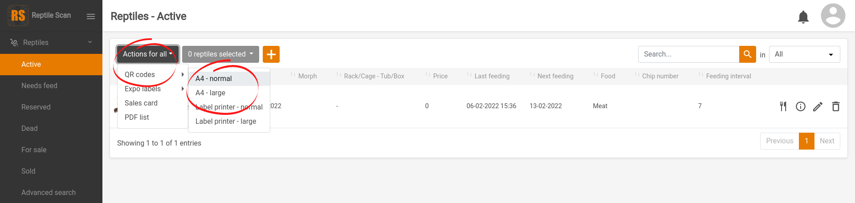Click the orange plus add button
The image size is (855, 203).
pos(271,54)
